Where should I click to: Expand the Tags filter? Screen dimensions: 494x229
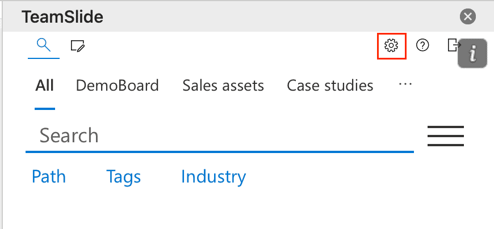point(124,177)
